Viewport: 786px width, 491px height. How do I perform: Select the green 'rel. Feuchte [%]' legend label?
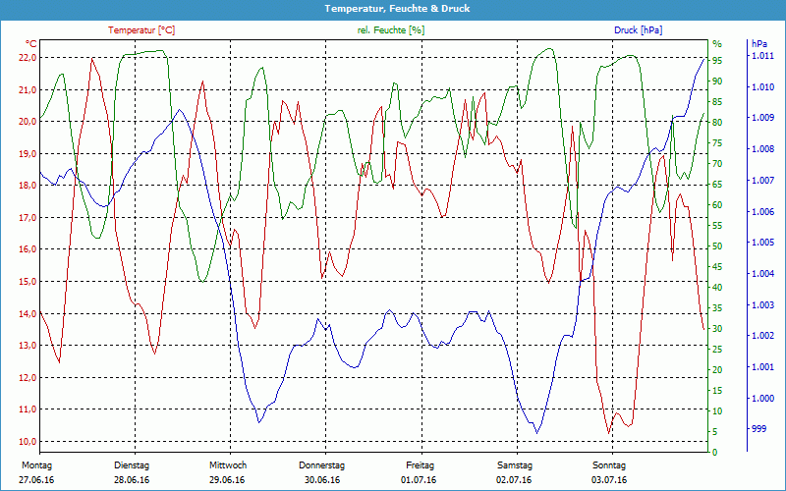point(390,30)
